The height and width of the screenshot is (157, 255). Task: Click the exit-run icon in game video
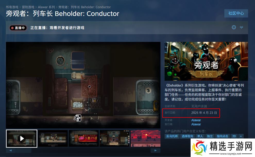78,118
